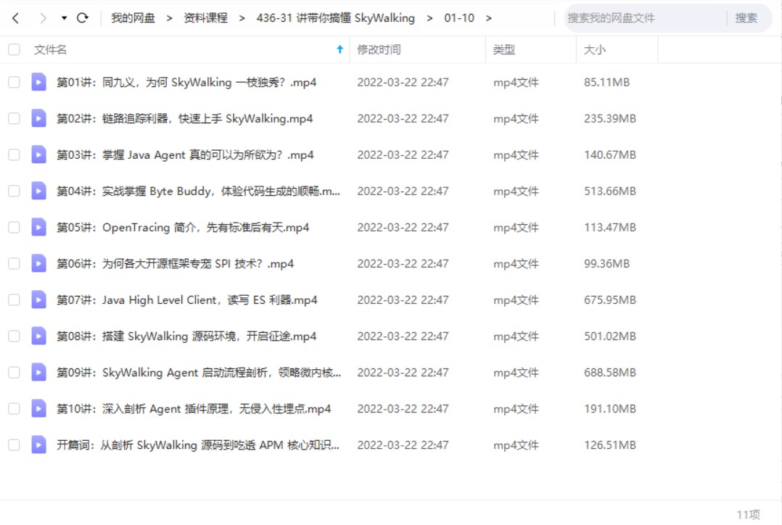Viewport: 782px width, 525px height.
Task: Go back with the left arrow
Action: [x=15, y=18]
